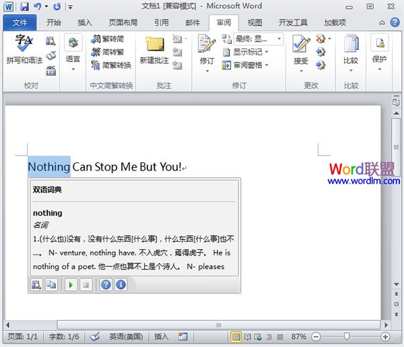Open Help icon in translator popup
The width and height of the screenshot is (404, 347).
click(x=106, y=285)
